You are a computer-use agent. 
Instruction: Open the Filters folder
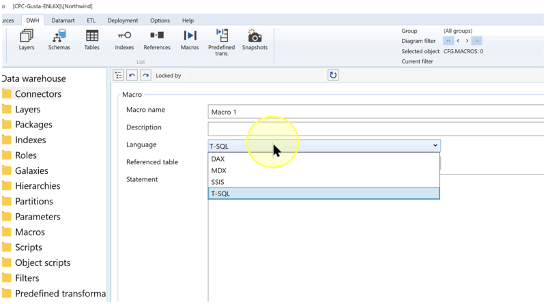point(20,278)
